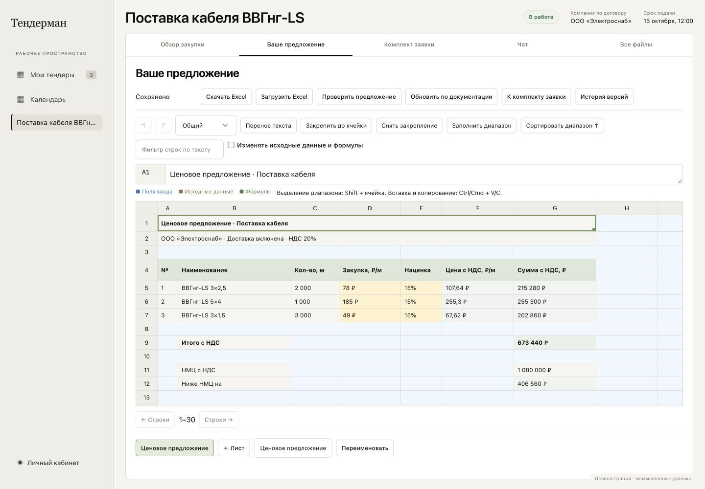Click the A1 cell reference box
705x489 pixels.
[151, 174]
